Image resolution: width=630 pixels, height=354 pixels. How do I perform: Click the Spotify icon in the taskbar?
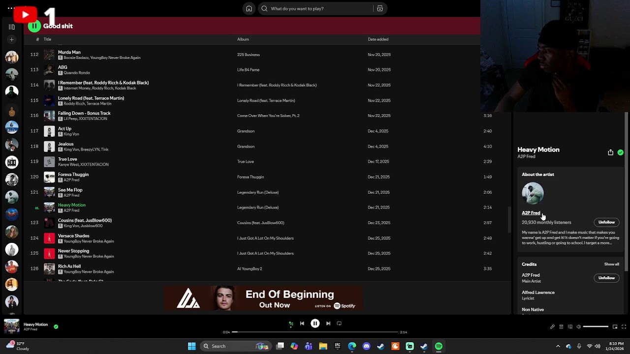tap(439, 346)
